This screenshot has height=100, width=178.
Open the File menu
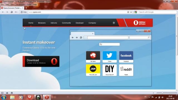pyautogui.click(x=2, y=4)
